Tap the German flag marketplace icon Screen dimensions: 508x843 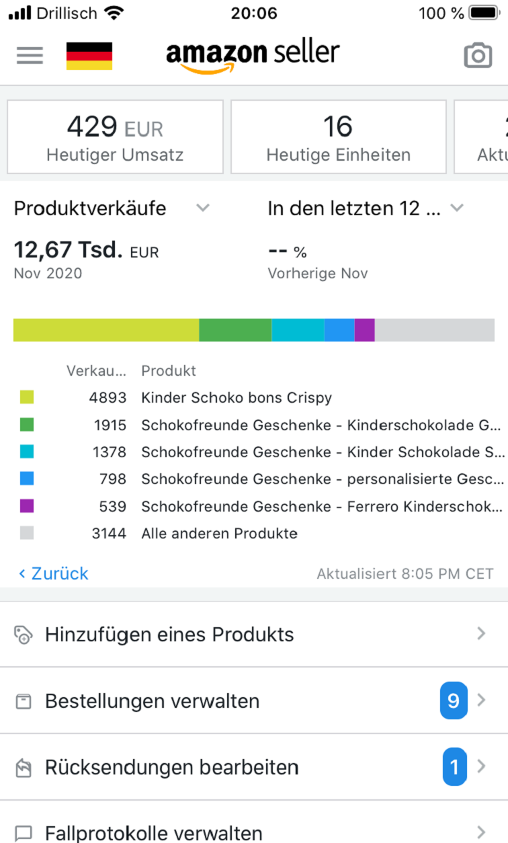(89, 56)
